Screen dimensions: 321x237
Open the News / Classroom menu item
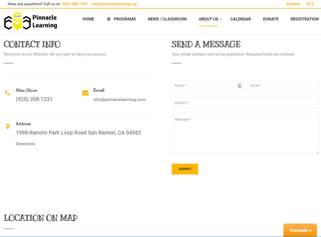pyautogui.click(x=167, y=19)
